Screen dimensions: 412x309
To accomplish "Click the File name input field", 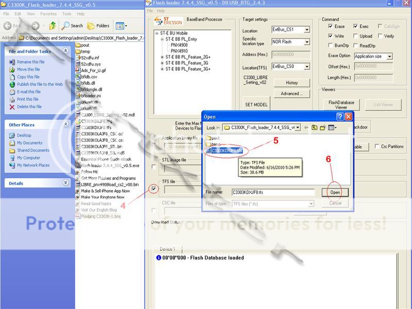I will (272, 192).
